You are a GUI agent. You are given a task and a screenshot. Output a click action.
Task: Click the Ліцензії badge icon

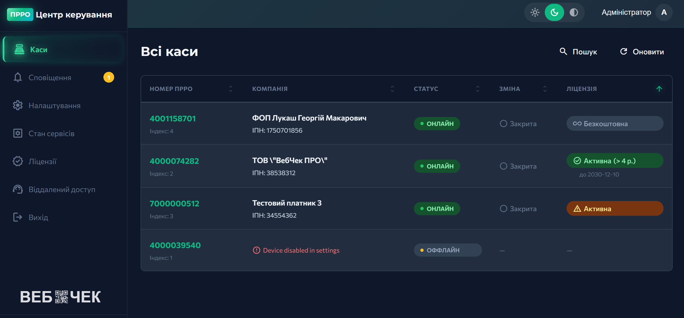pyautogui.click(x=18, y=161)
